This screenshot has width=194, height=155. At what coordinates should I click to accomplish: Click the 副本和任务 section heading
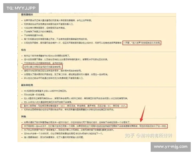[27, 85]
